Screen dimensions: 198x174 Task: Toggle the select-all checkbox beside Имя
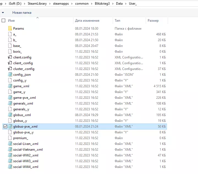[x=3, y=20]
